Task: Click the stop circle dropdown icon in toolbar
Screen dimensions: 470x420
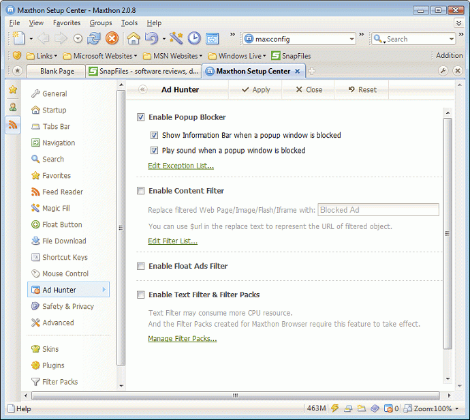Action: 78,38
